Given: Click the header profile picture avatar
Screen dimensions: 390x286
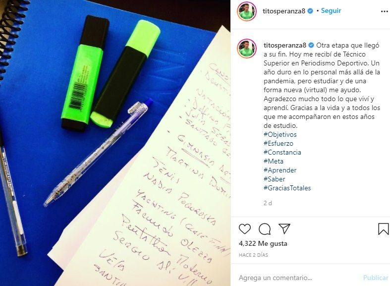Looking at the screenshot, I should (246, 11).
